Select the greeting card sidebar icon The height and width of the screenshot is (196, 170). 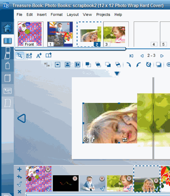tap(8, 91)
